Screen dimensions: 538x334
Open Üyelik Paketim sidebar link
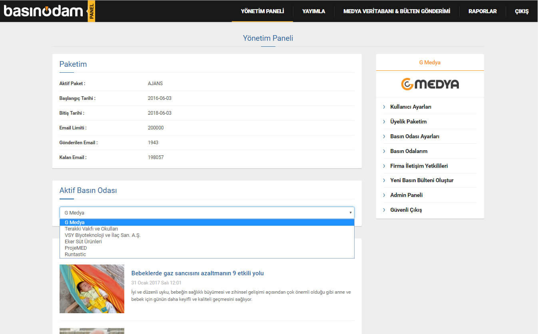click(408, 122)
